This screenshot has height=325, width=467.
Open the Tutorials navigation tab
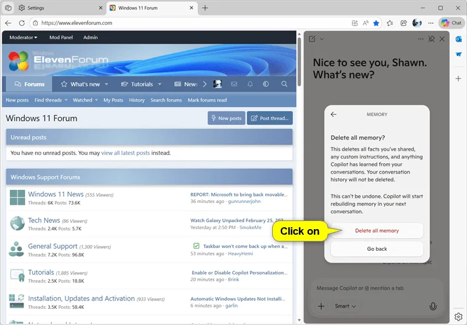point(137,84)
